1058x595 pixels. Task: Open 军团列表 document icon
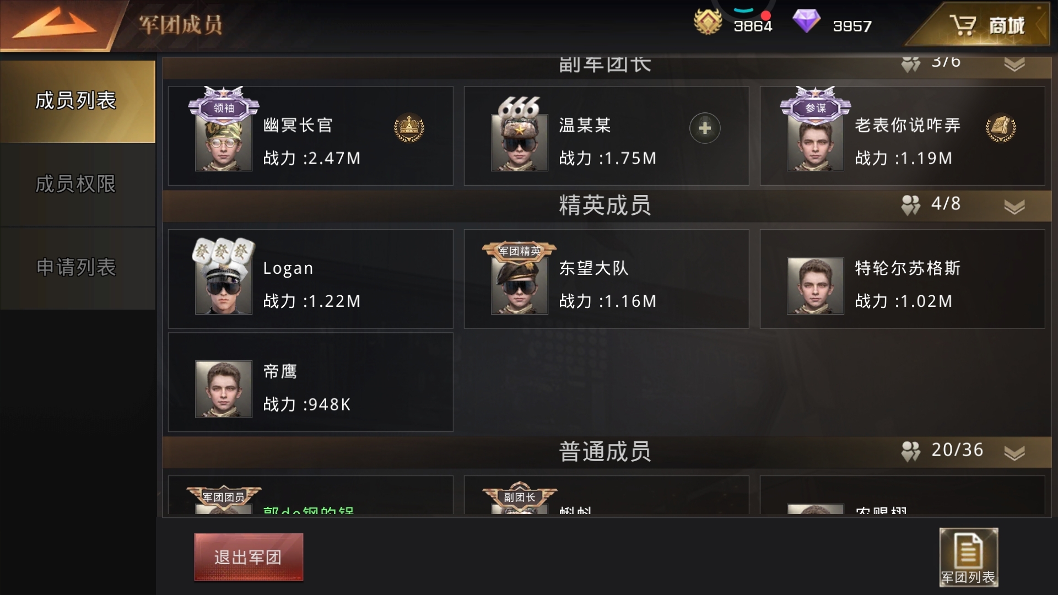point(968,557)
